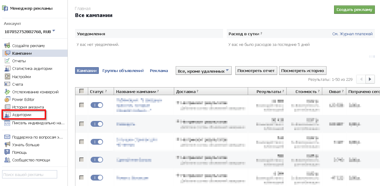Switch to the Реклама tab

(159, 71)
